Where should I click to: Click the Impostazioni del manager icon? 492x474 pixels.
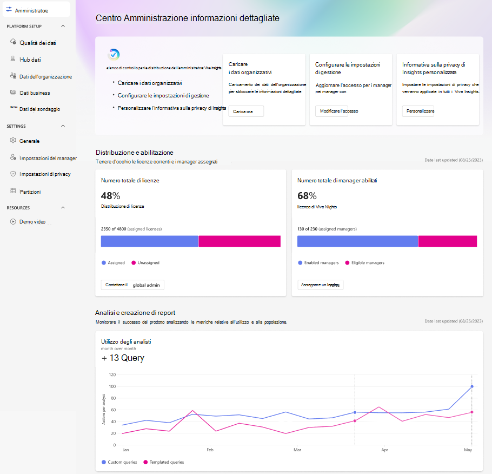[x=13, y=157]
